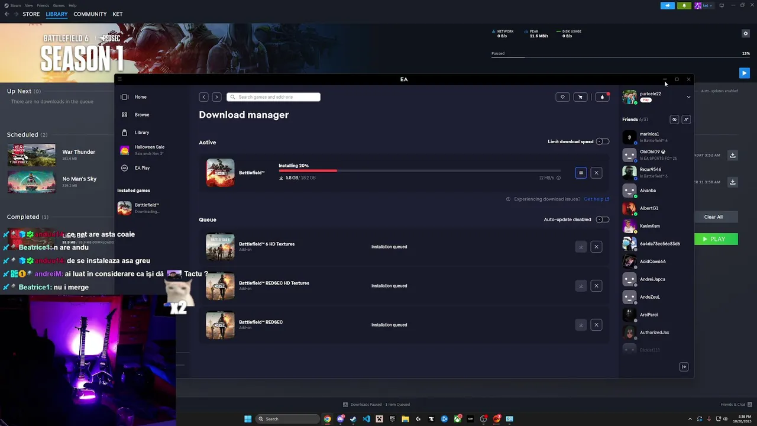
Task: Click add friend icon in EA
Action: tap(686, 120)
